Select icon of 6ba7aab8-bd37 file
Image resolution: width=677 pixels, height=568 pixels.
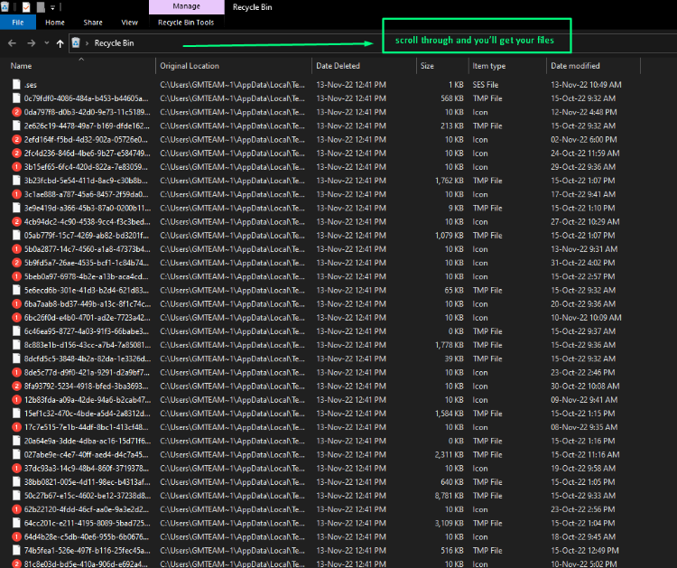[x=16, y=303]
